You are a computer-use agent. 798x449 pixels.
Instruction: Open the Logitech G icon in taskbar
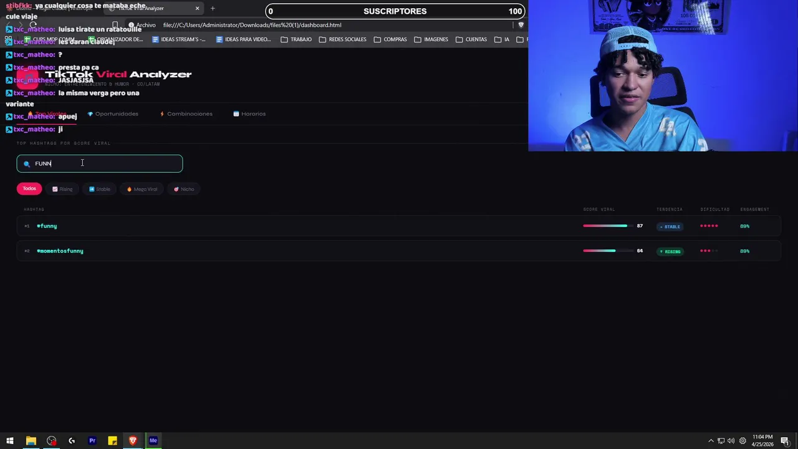tap(72, 441)
